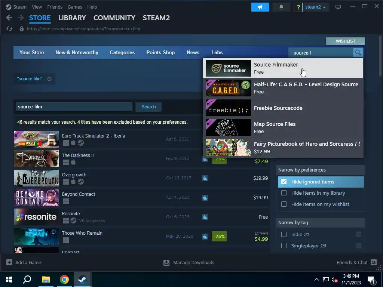This screenshot has width=383, height=287.
Task: Click the network tray icon
Action: click(x=326, y=280)
